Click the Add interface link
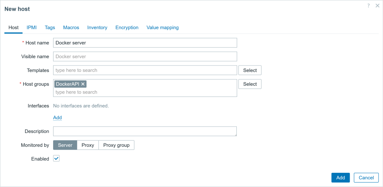This screenshot has width=383, height=187. pos(57,118)
